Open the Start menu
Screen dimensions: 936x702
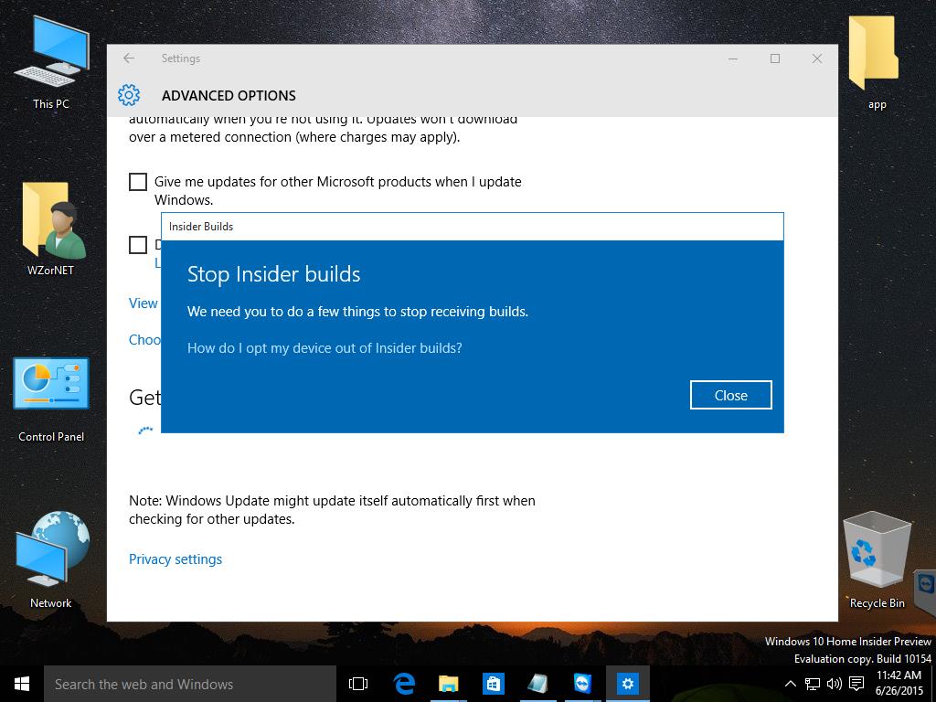click(22, 684)
